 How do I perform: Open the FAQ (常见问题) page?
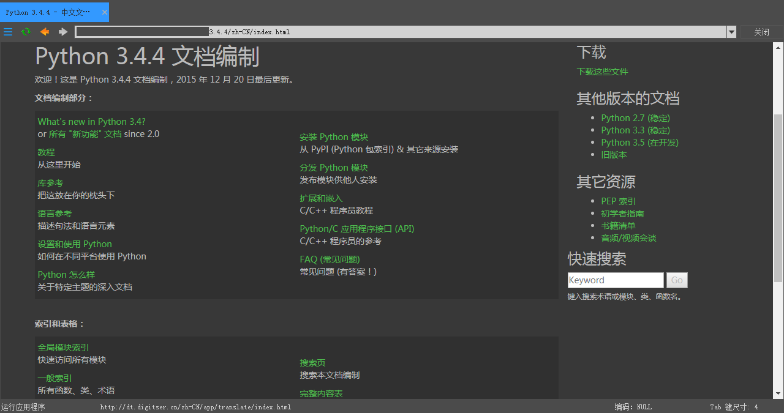tap(329, 259)
